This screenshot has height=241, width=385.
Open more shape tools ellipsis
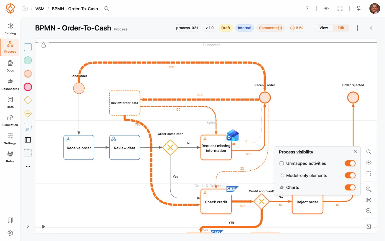[x=28, y=166]
